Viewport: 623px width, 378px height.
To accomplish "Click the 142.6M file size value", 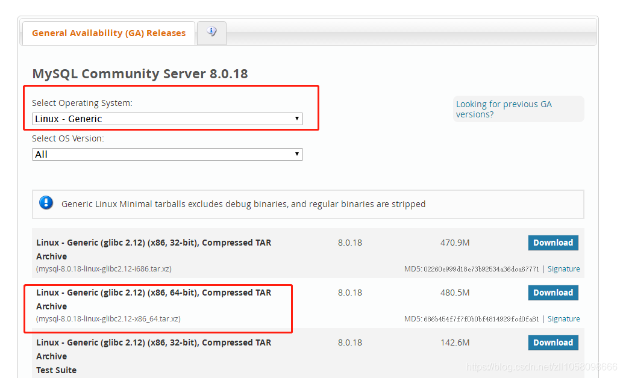I will tap(455, 342).
